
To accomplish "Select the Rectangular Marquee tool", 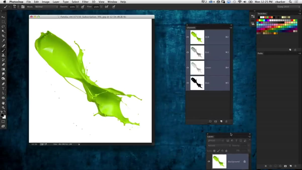I will [x=3, y=22].
